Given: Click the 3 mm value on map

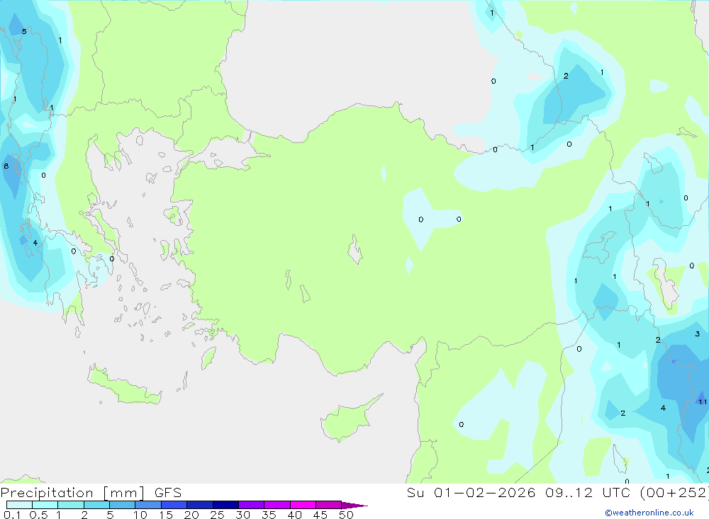Looking at the screenshot, I should [x=697, y=333].
